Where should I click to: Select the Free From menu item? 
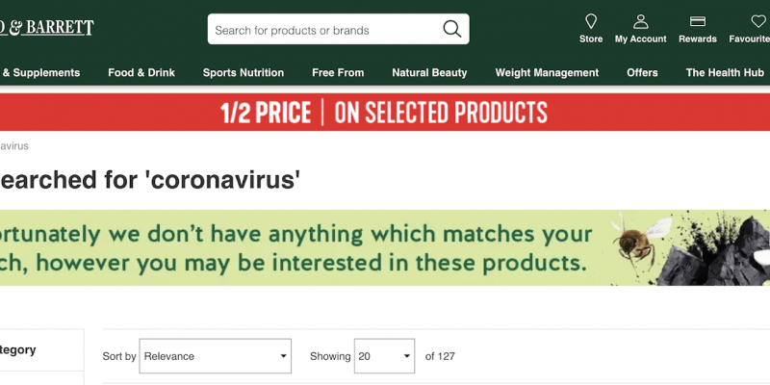(x=338, y=73)
